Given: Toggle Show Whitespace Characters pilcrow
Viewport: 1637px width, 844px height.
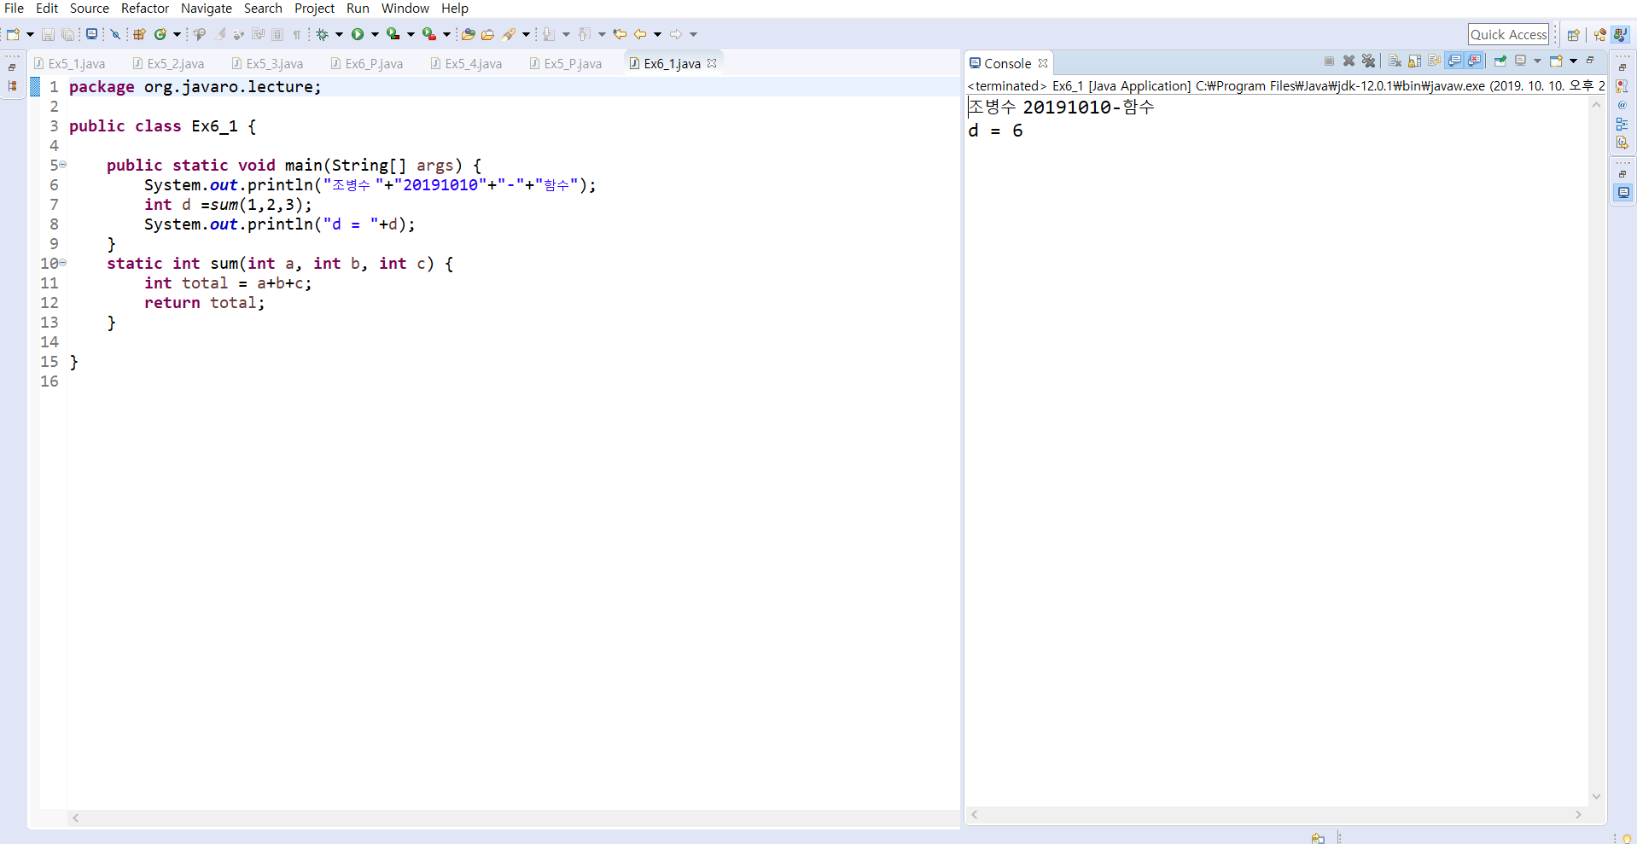Looking at the screenshot, I should coord(297,34).
